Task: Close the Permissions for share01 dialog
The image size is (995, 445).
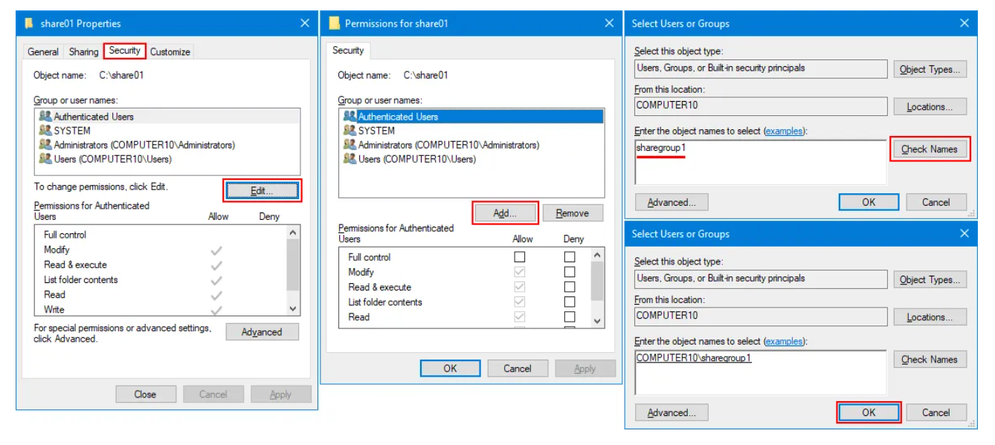Action: tap(609, 23)
